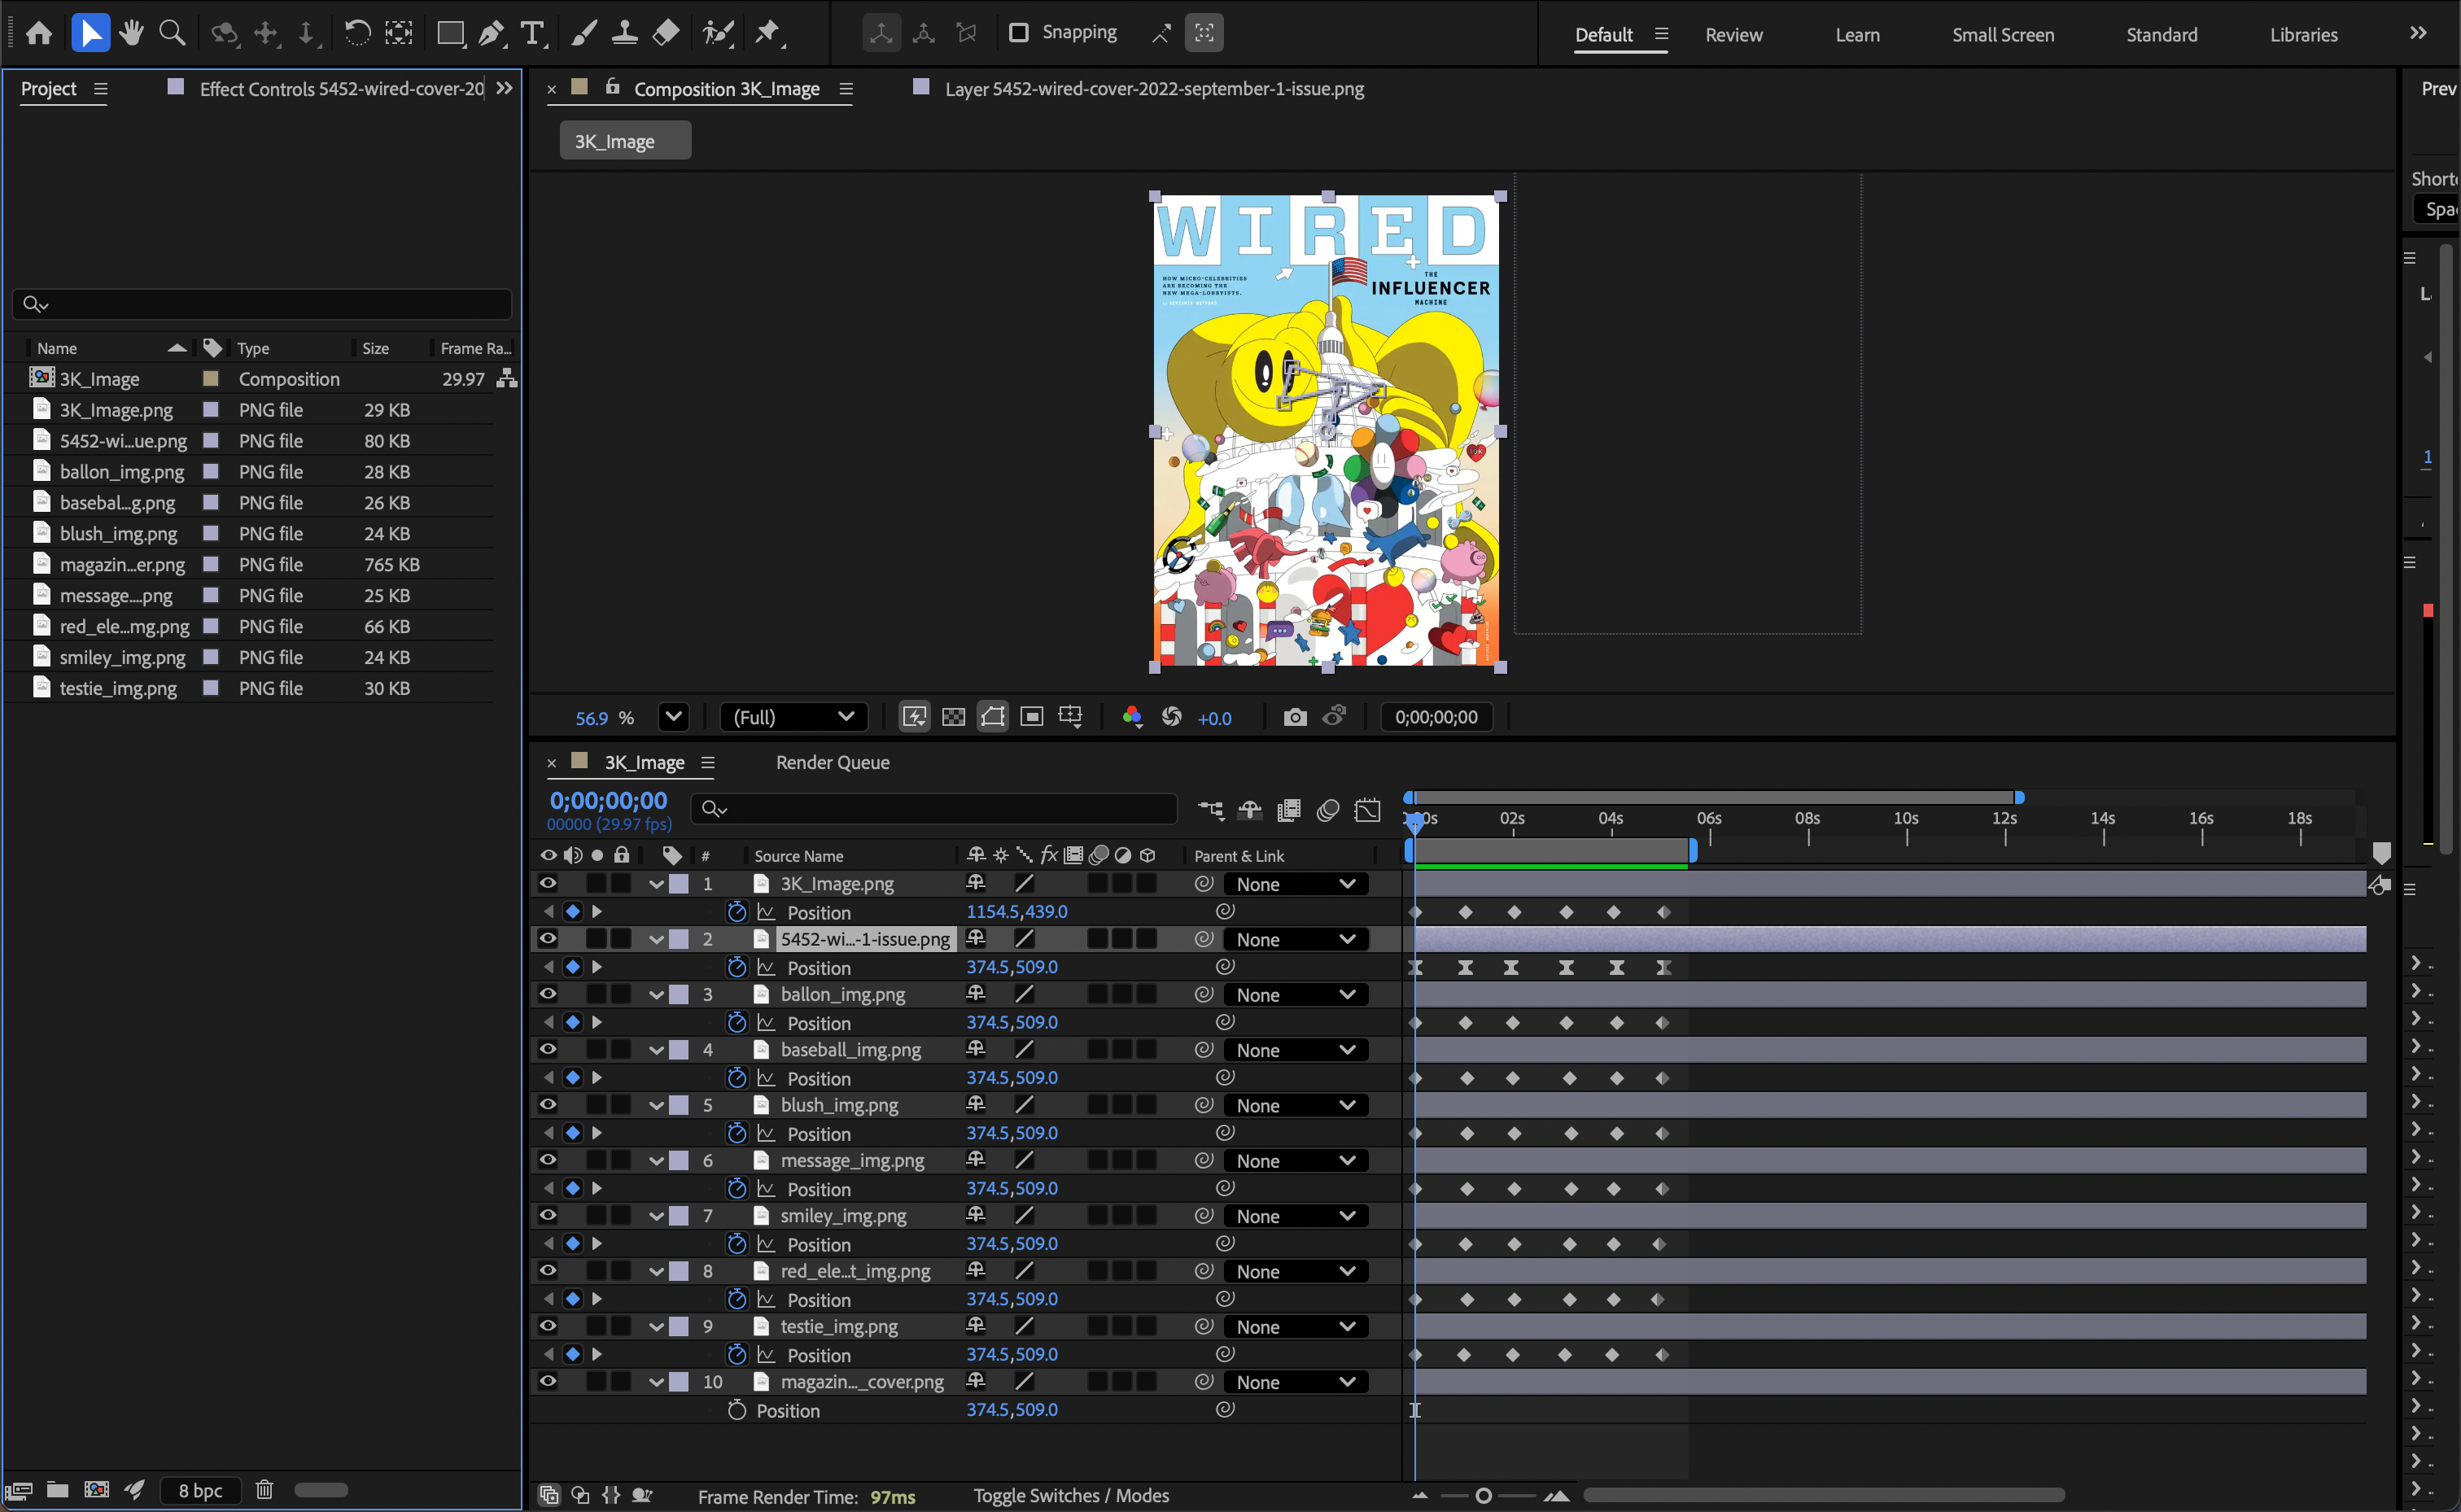Click the exposure value +0.0
Viewport: 2461px width, 1512px height.
click(x=1215, y=718)
